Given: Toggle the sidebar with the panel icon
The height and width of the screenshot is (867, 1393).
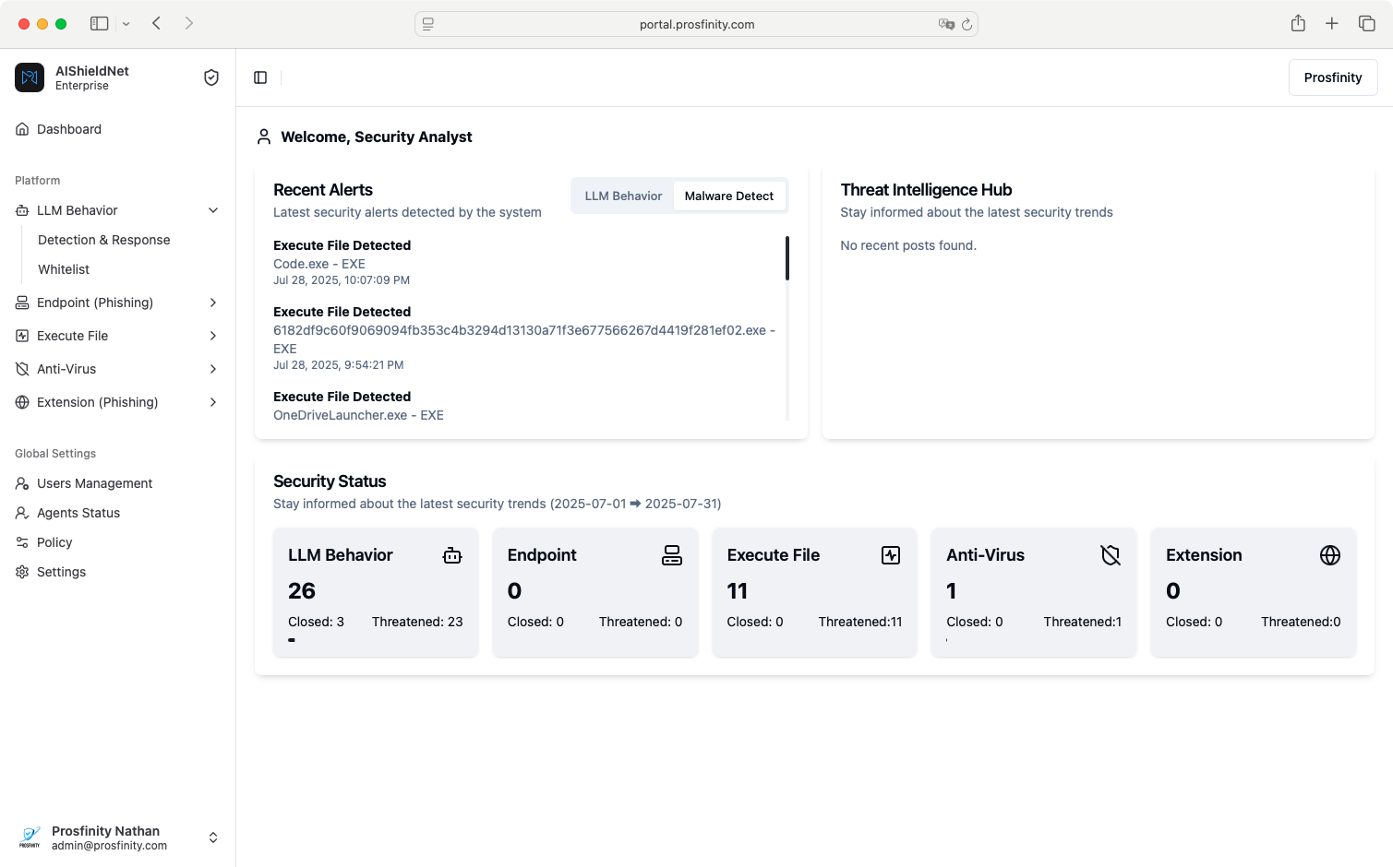Looking at the screenshot, I should pos(259,77).
